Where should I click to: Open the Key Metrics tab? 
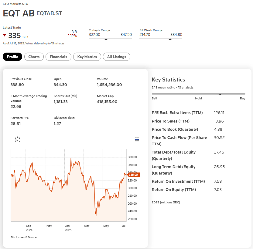pyautogui.click(x=87, y=57)
